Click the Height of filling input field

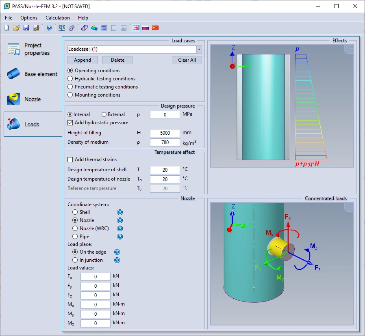pos(165,133)
